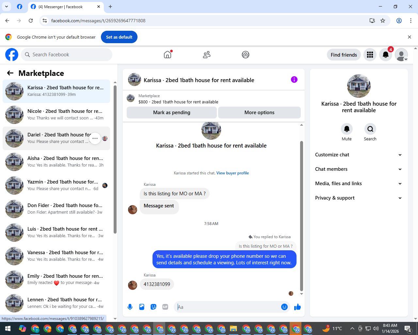
Task: Click the $800 listing title text
Action: (x=178, y=102)
